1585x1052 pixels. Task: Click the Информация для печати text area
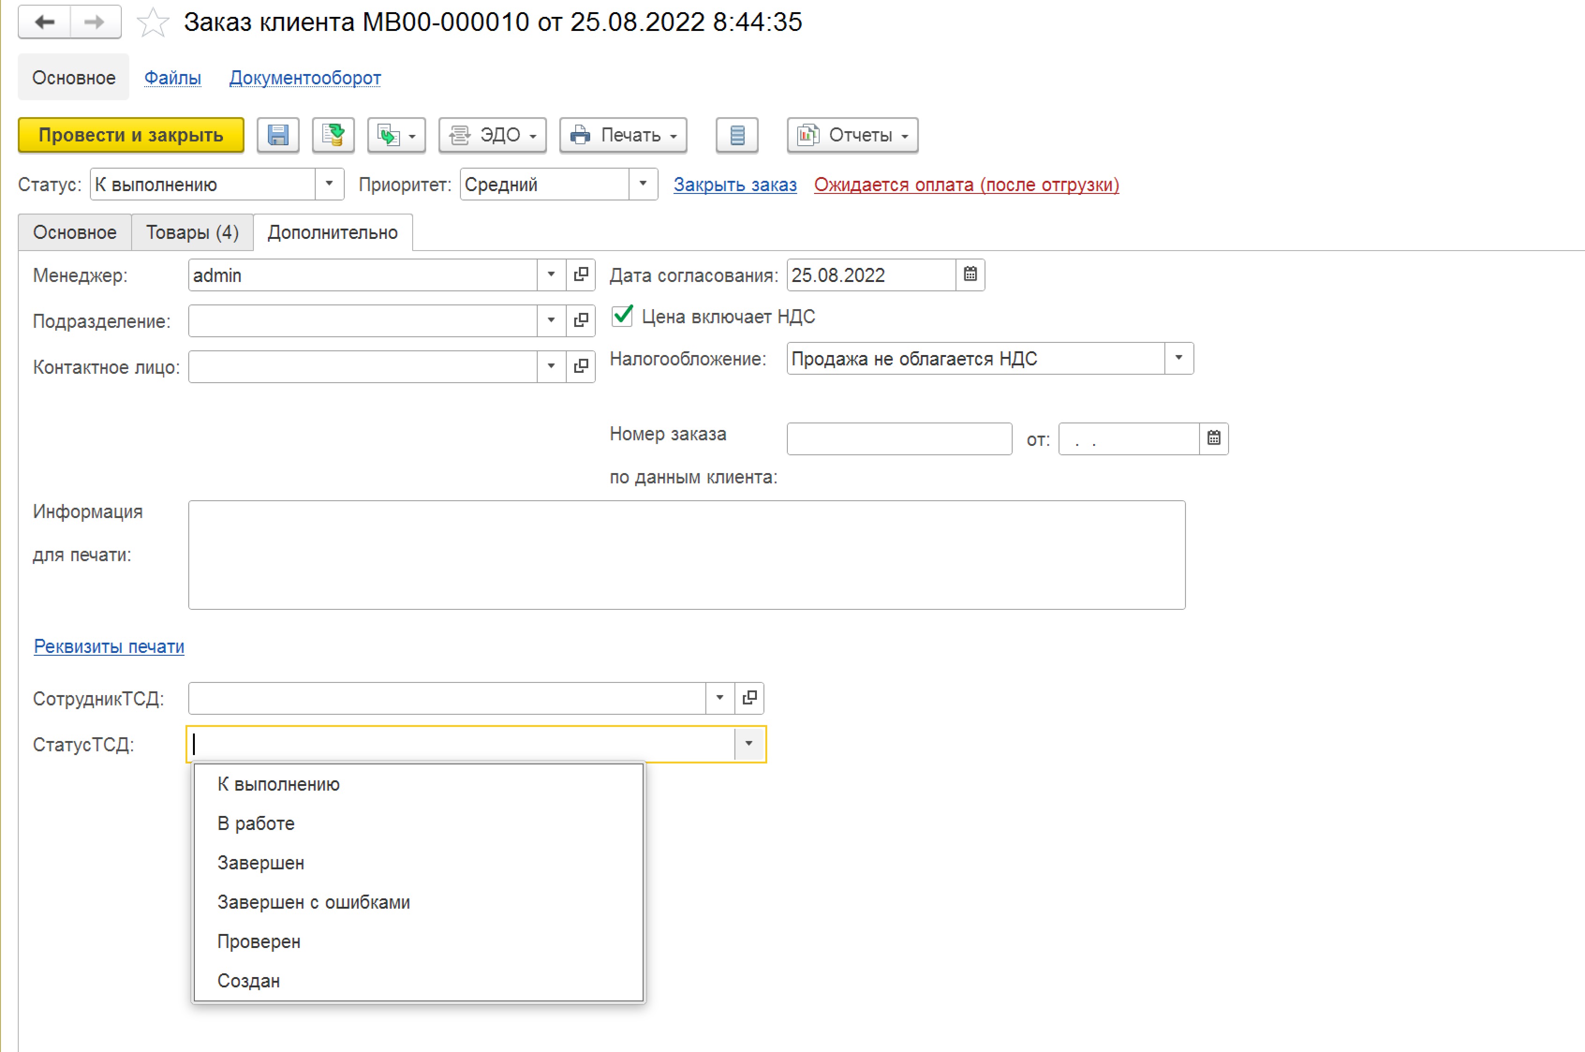coord(687,555)
